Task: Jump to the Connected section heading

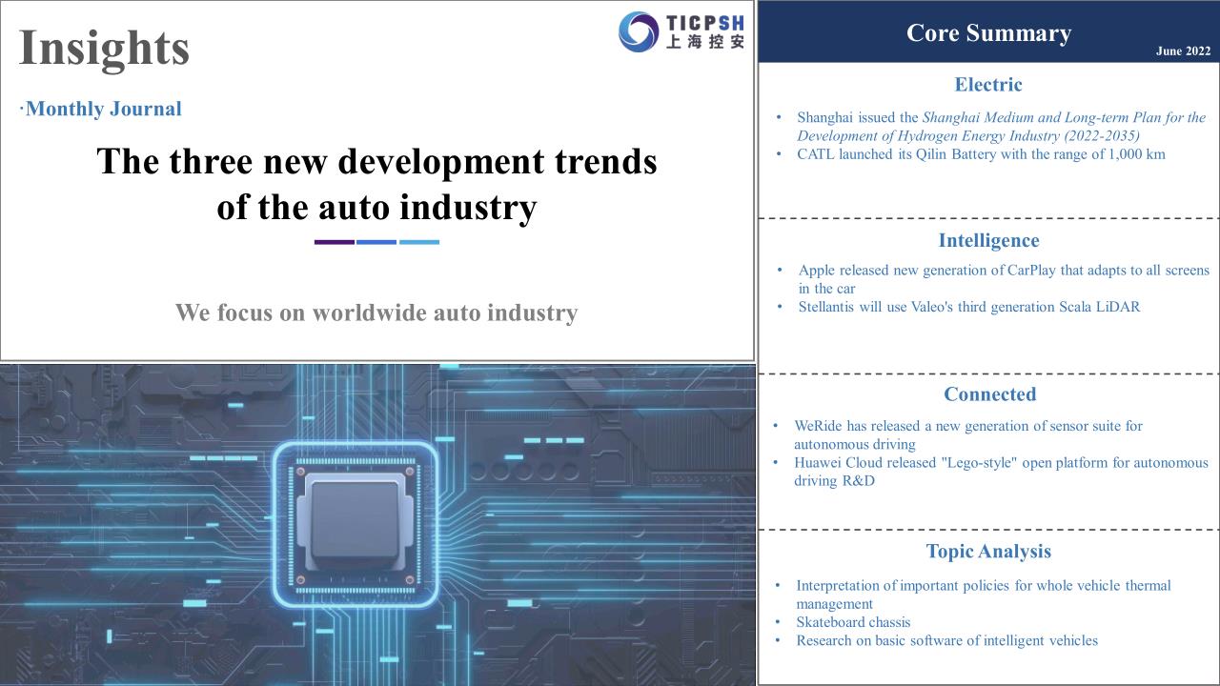Action: click(989, 394)
